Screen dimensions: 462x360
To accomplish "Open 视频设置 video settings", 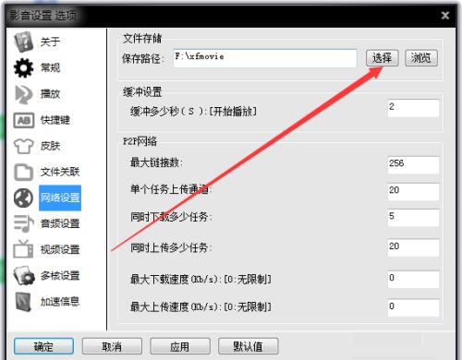I will point(60,249).
